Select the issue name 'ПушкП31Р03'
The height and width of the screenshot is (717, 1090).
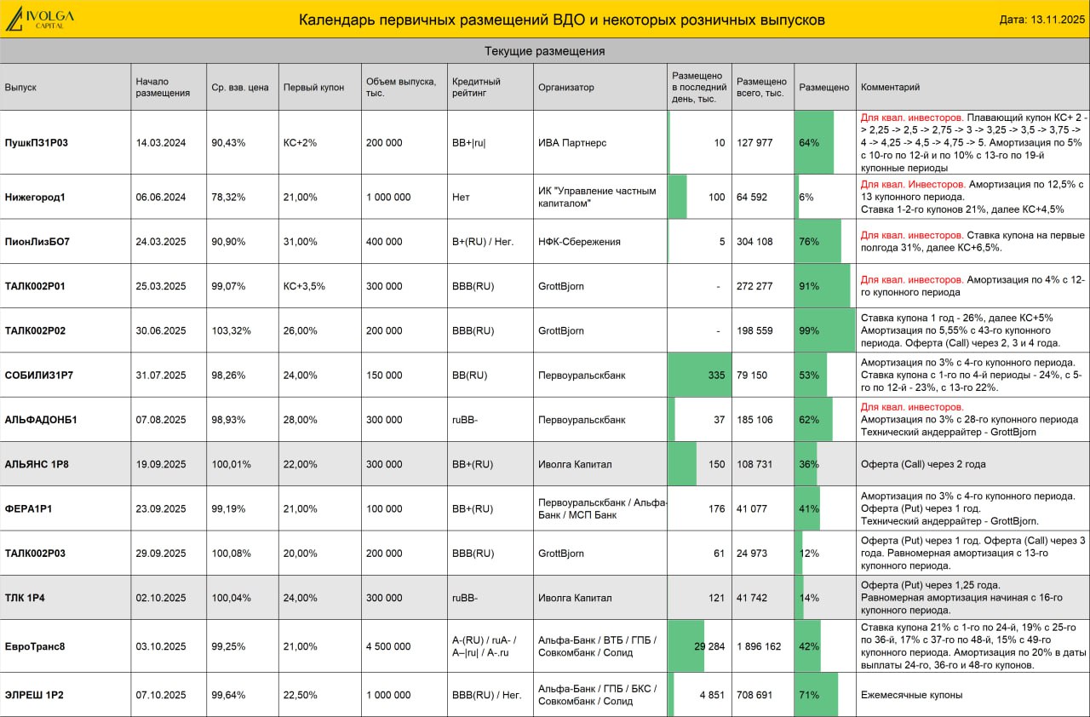coord(37,142)
